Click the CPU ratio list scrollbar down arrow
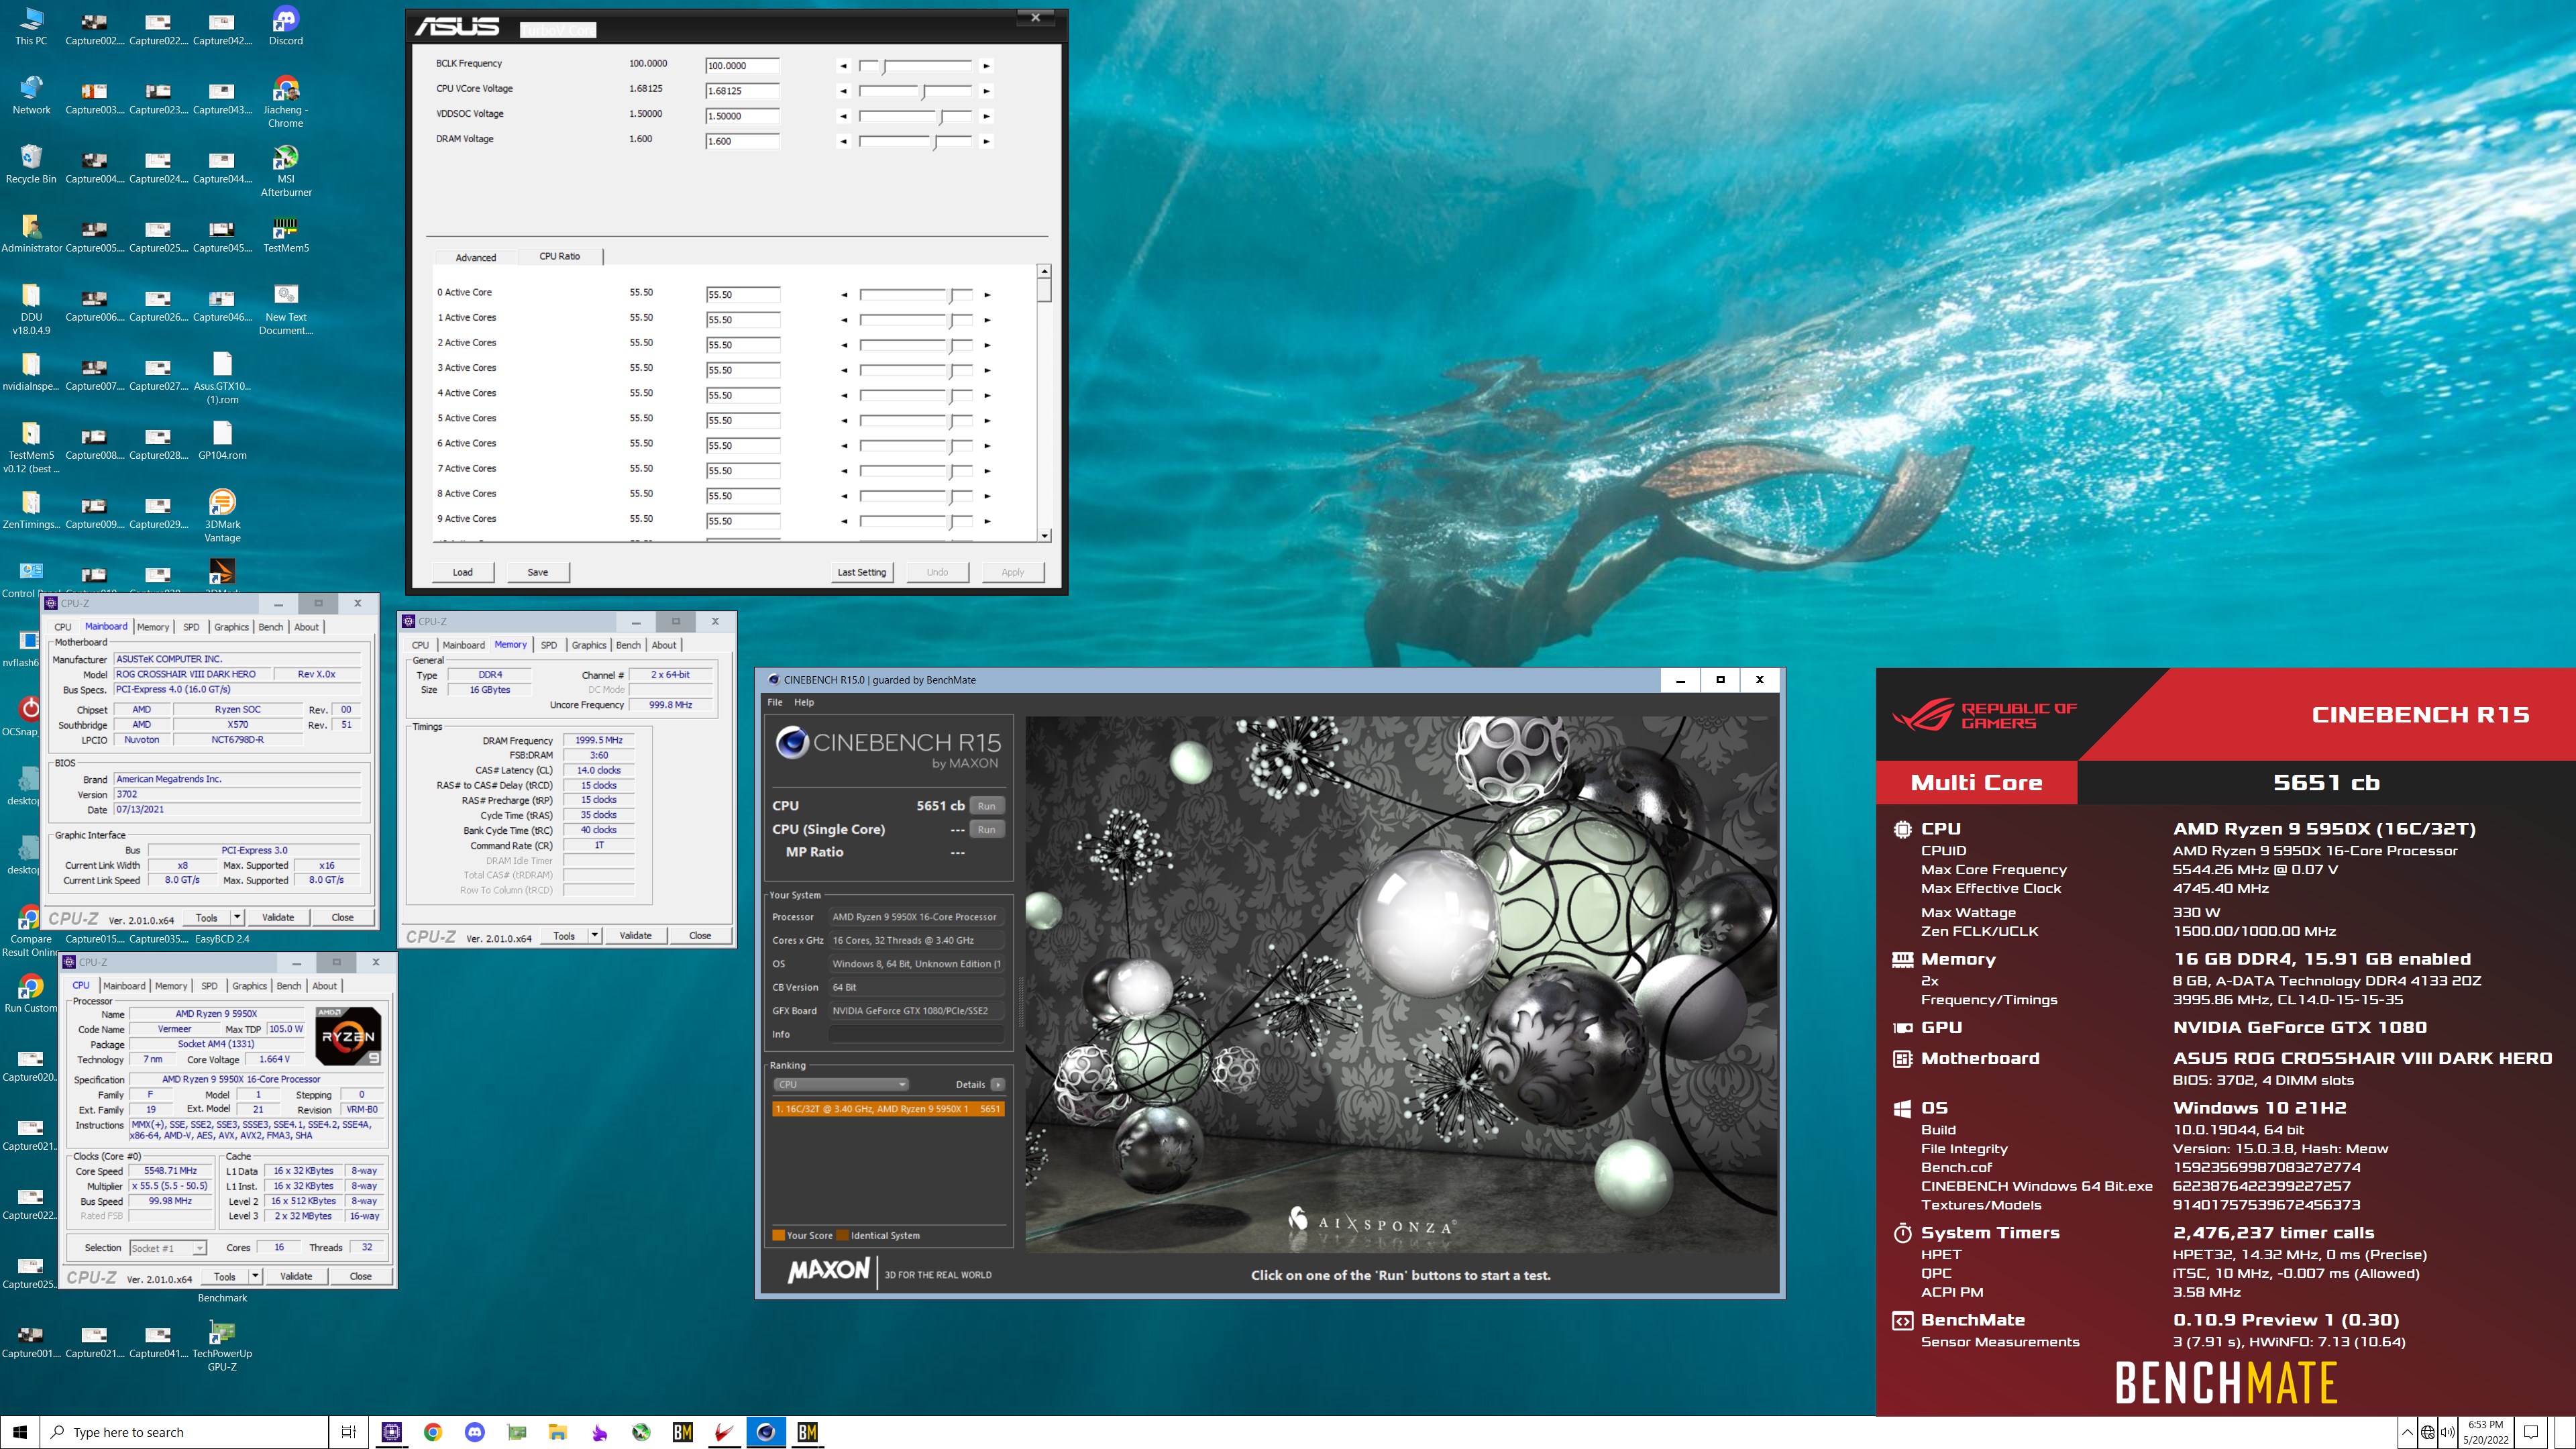The image size is (2576, 1449). click(1044, 535)
